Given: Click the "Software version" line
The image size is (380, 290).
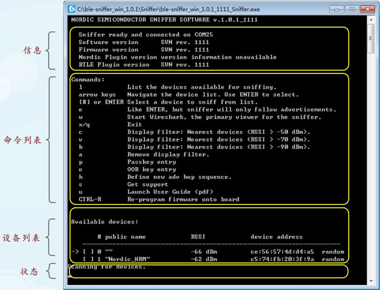Looking at the screenshot, I should click(144, 42).
